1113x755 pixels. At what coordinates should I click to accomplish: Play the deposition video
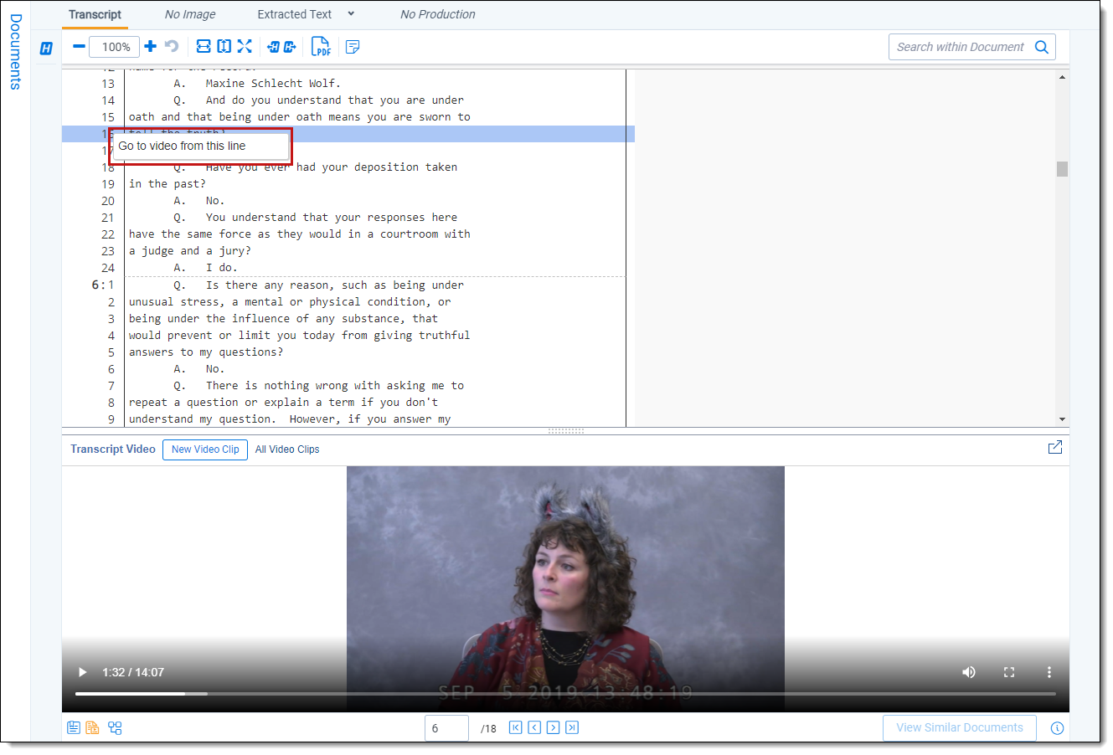[82, 672]
